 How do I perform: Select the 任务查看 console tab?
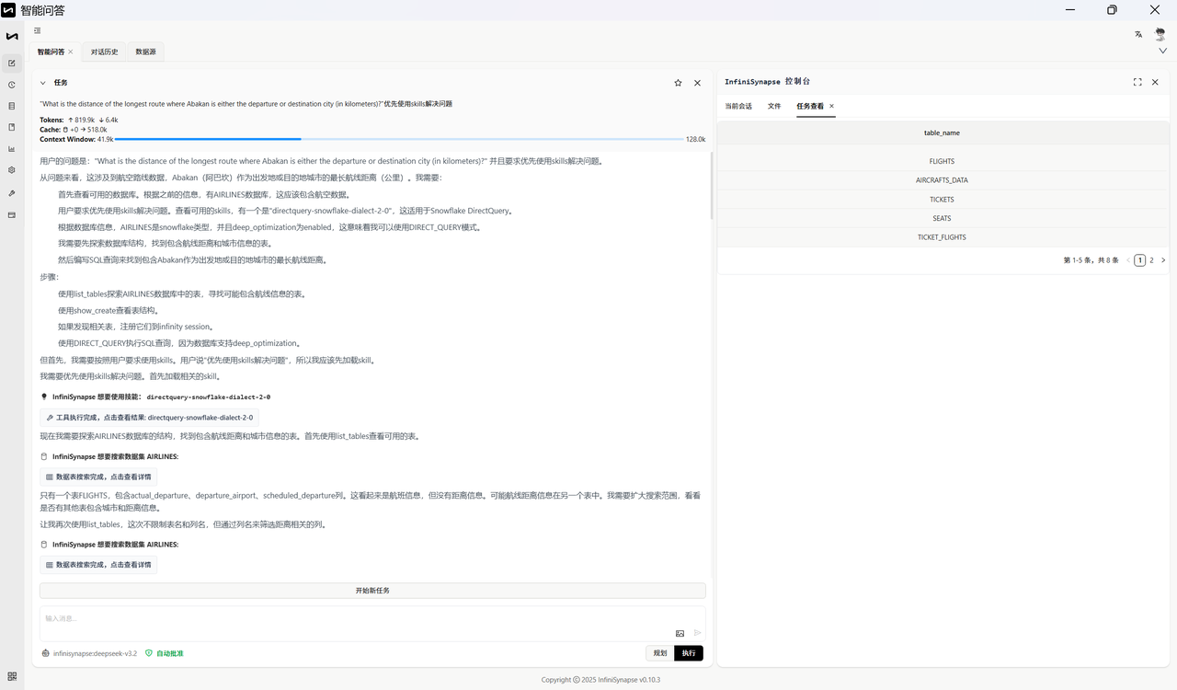810,106
